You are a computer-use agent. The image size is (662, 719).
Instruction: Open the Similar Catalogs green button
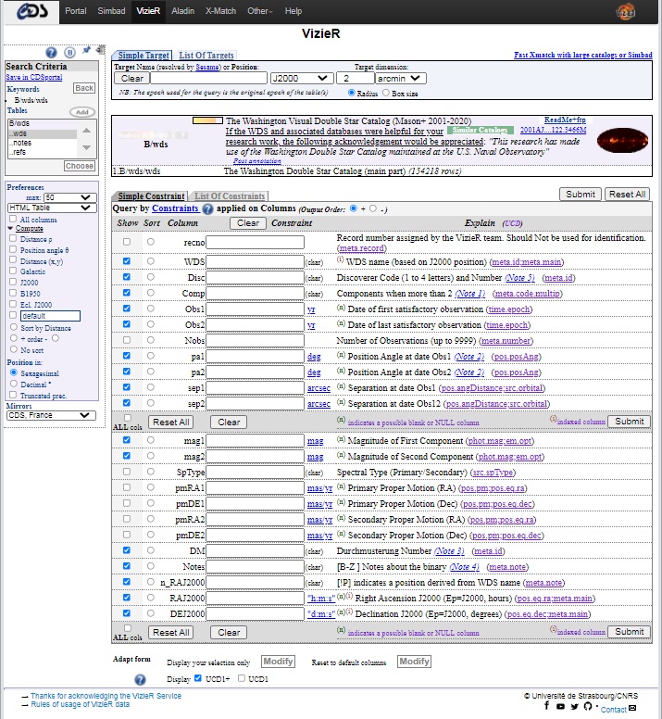coord(481,131)
